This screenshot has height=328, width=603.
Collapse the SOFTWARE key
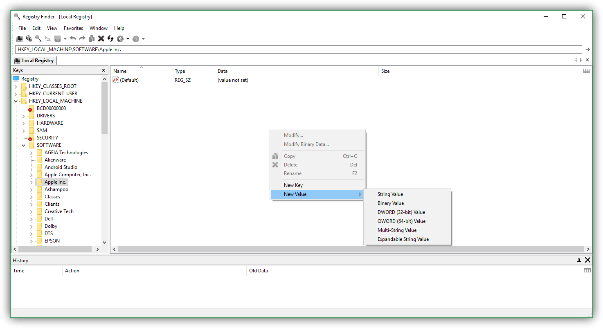tap(23, 145)
